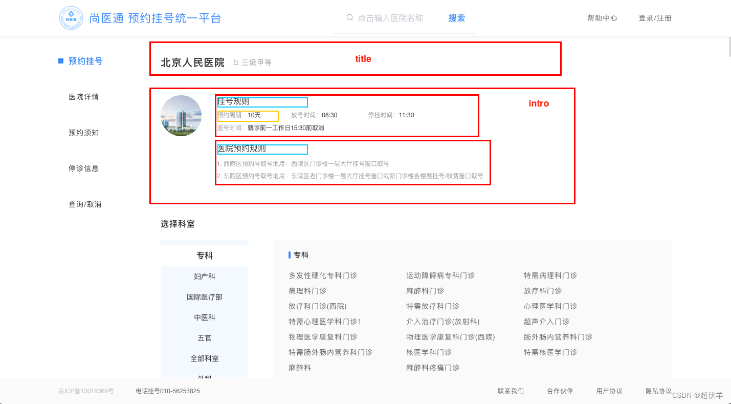The image size is (731, 404).
Task: Focus the 点击输入医院名称 search field
Action: (x=391, y=18)
